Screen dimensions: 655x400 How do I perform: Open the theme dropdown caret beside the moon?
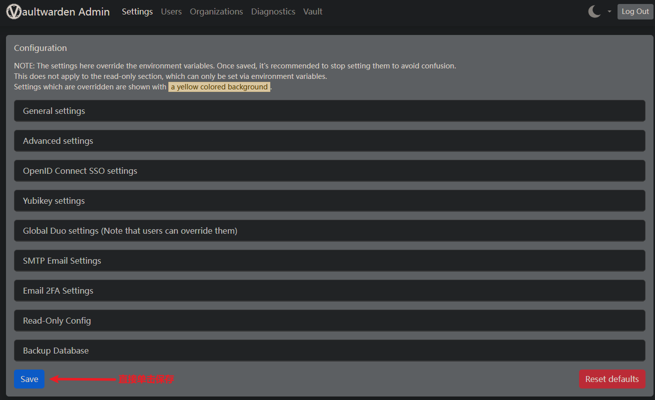click(609, 11)
